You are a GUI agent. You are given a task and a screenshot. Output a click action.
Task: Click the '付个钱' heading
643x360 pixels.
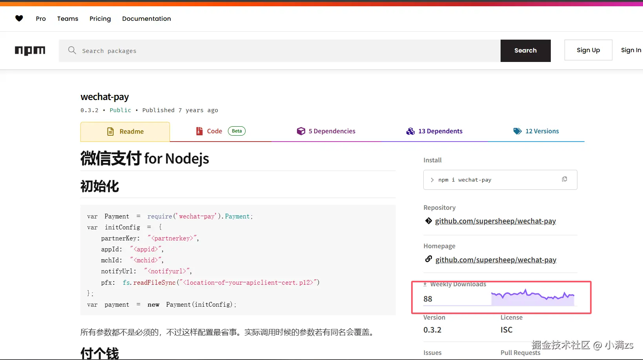[100, 353]
